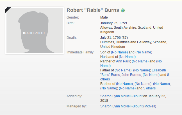Expand the "5 others" siblings list
The width and height of the screenshot is (182, 115).
[x=149, y=88]
